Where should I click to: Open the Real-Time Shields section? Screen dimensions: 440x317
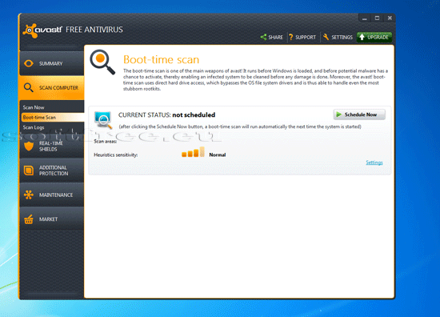tap(52, 146)
